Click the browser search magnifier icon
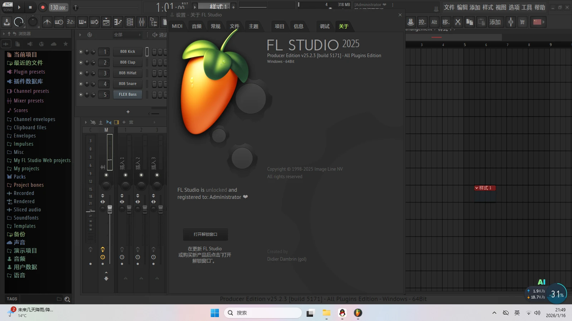The image size is (572, 321). (x=67, y=299)
